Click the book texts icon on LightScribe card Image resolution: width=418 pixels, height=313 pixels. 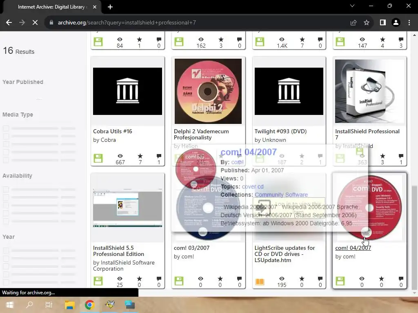click(260, 281)
